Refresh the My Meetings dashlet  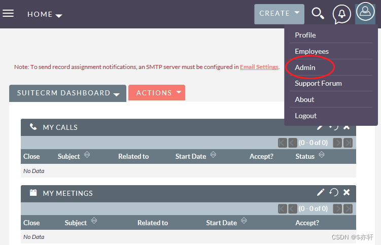334,192
